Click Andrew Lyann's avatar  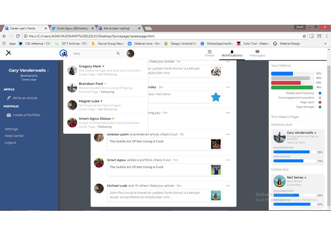99,137
